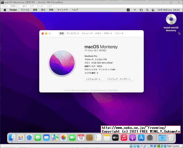Viewport: 183px width, 148px height.
Task: Open App Store from the Dock
Action: click(x=141, y=138)
